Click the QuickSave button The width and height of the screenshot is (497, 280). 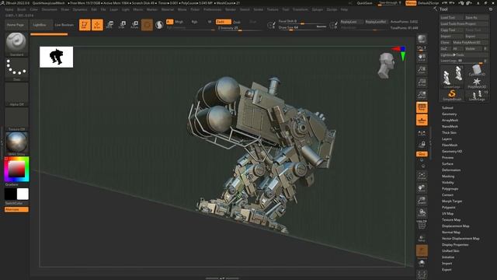364,3
